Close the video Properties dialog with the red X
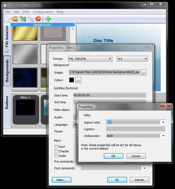The image size is (175, 189). click(x=166, y=105)
